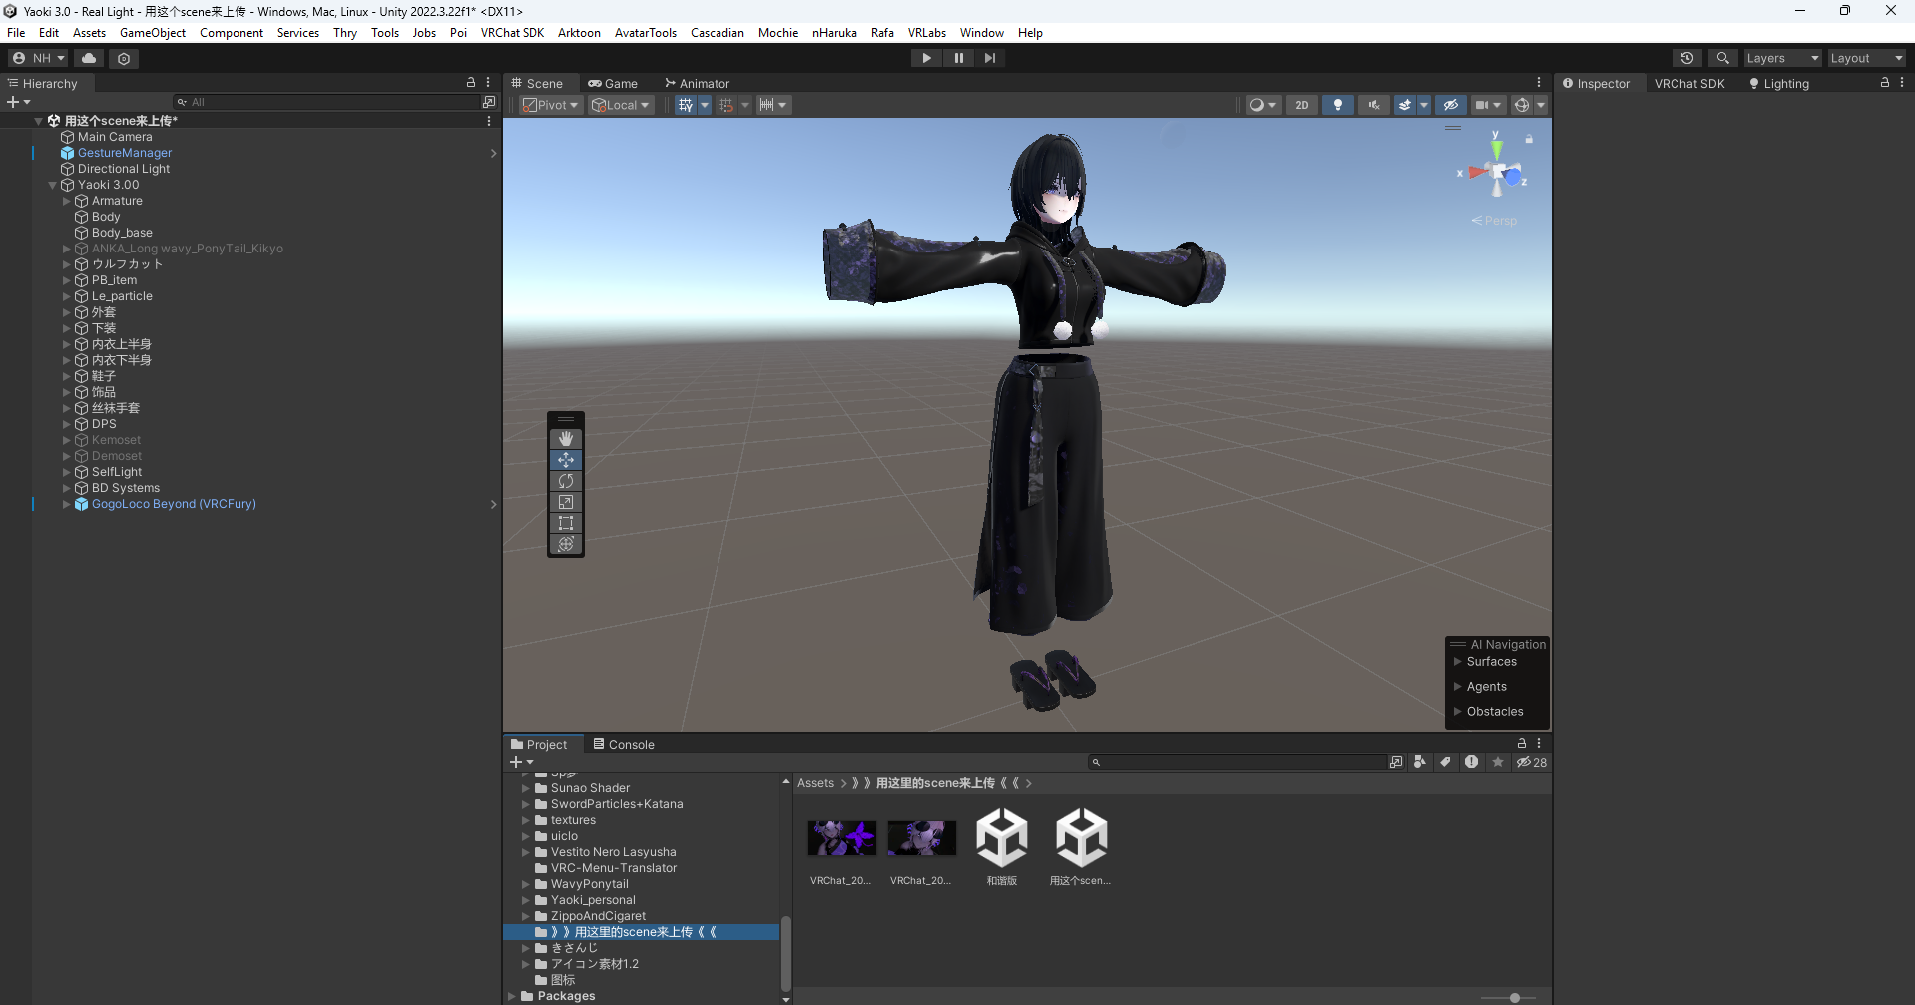Toggle Project panel lock
This screenshot has width=1915, height=1005.
point(1522,743)
